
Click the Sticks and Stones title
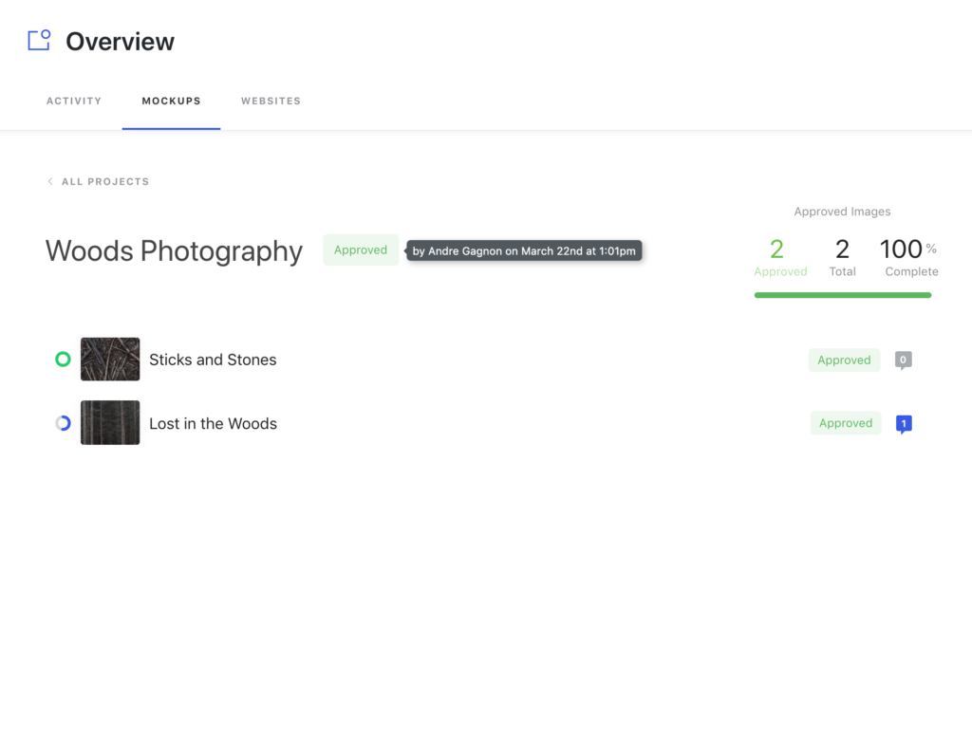[213, 360]
